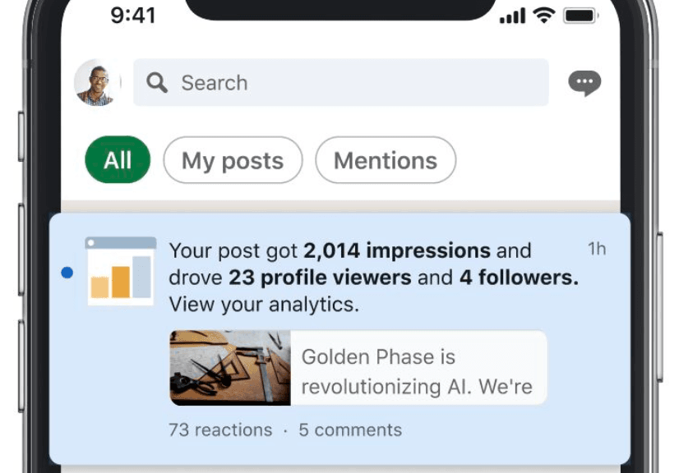Click into the Search field
The image size is (679, 473).
(353, 83)
